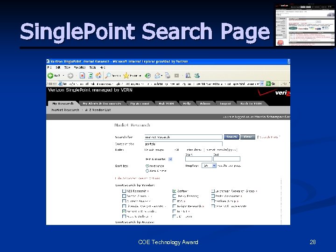Uncheck the Forrester vendor checkbox
Image resolution: width=336 pixels, height=252 pixels.
coord(124,211)
